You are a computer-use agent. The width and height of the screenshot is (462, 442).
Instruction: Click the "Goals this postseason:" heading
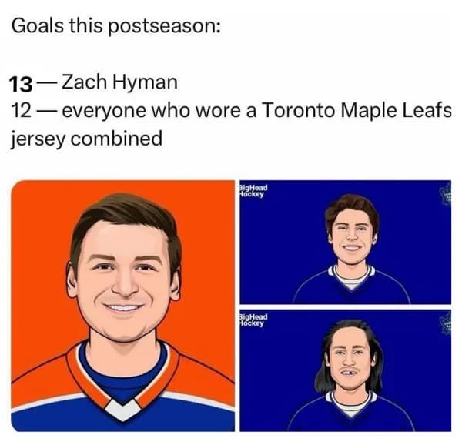coord(117,25)
